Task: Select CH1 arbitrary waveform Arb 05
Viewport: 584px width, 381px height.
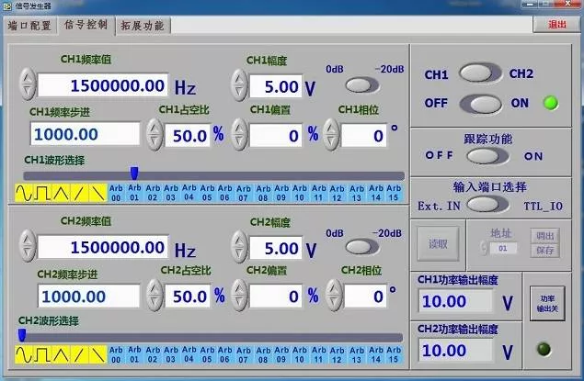Action: (x=207, y=193)
